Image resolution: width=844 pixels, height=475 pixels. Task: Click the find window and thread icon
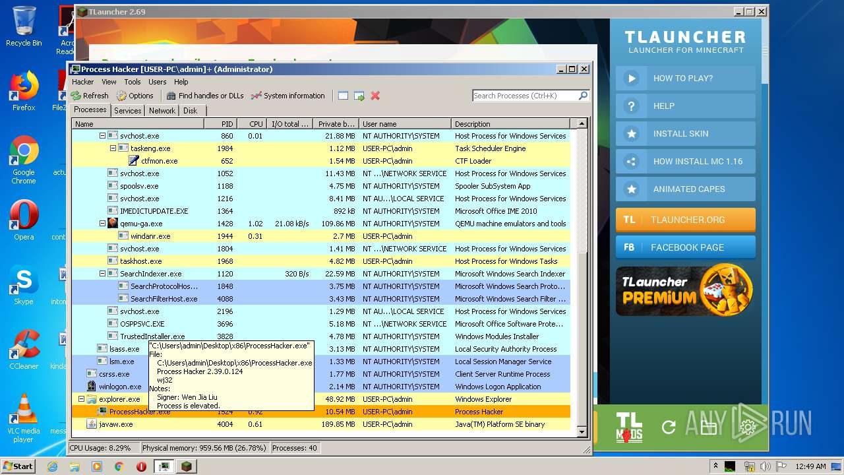click(359, 96)
